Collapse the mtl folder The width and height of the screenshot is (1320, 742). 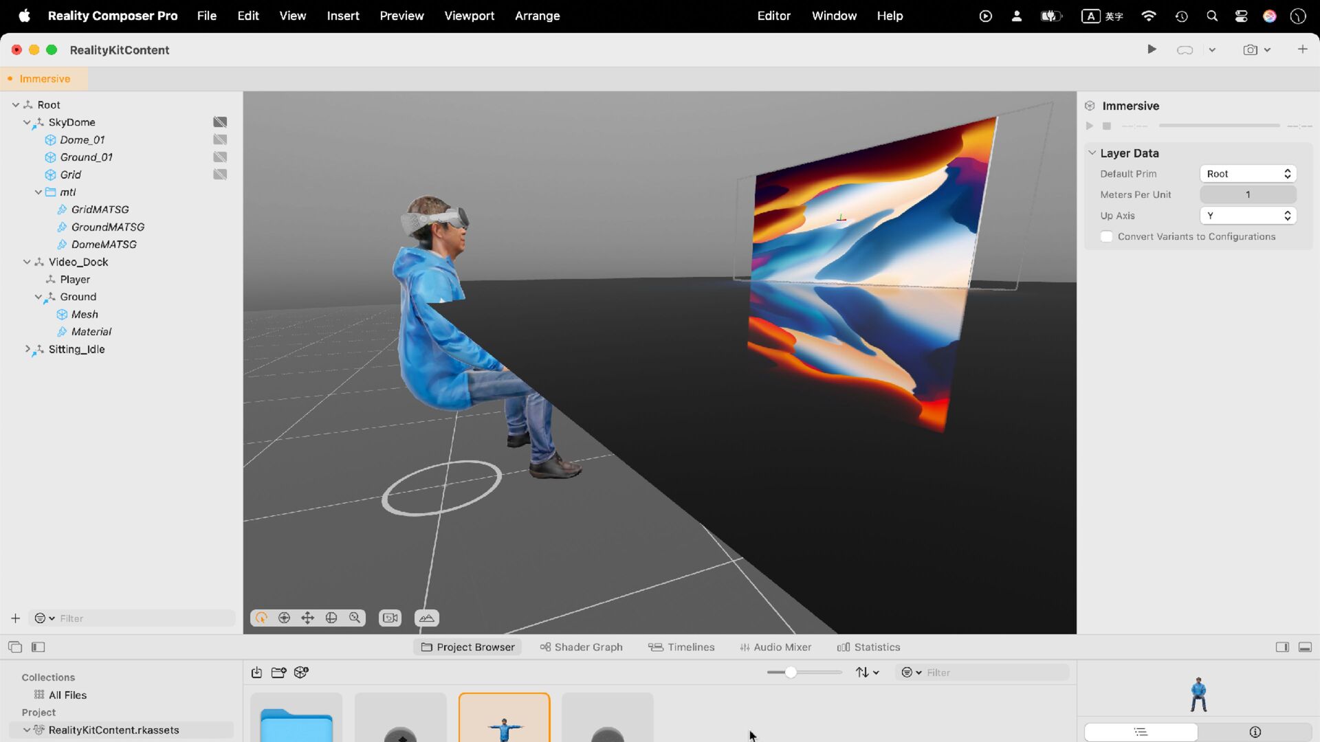[x=38, y=192]
